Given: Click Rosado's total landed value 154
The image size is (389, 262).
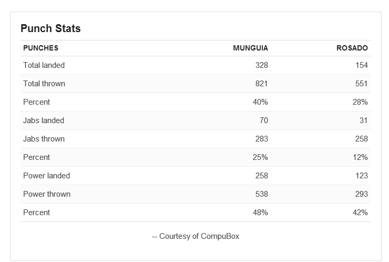Looking at the screenshot, I should (x=362, y=65).
